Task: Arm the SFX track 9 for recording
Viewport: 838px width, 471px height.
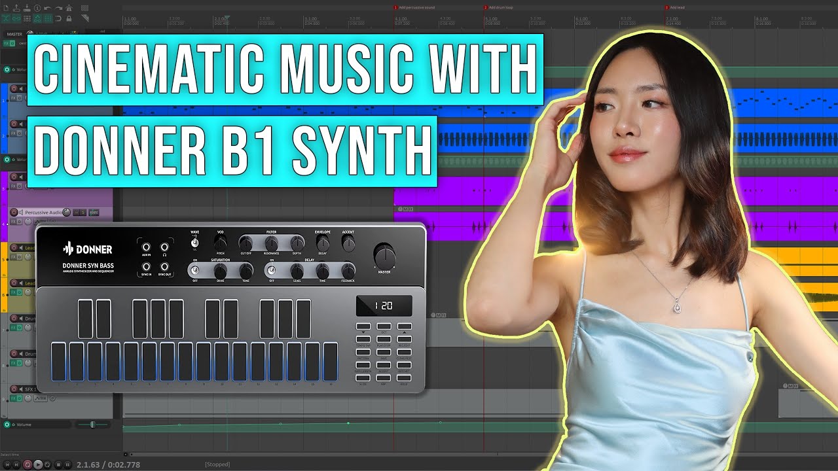Action: 14,389
